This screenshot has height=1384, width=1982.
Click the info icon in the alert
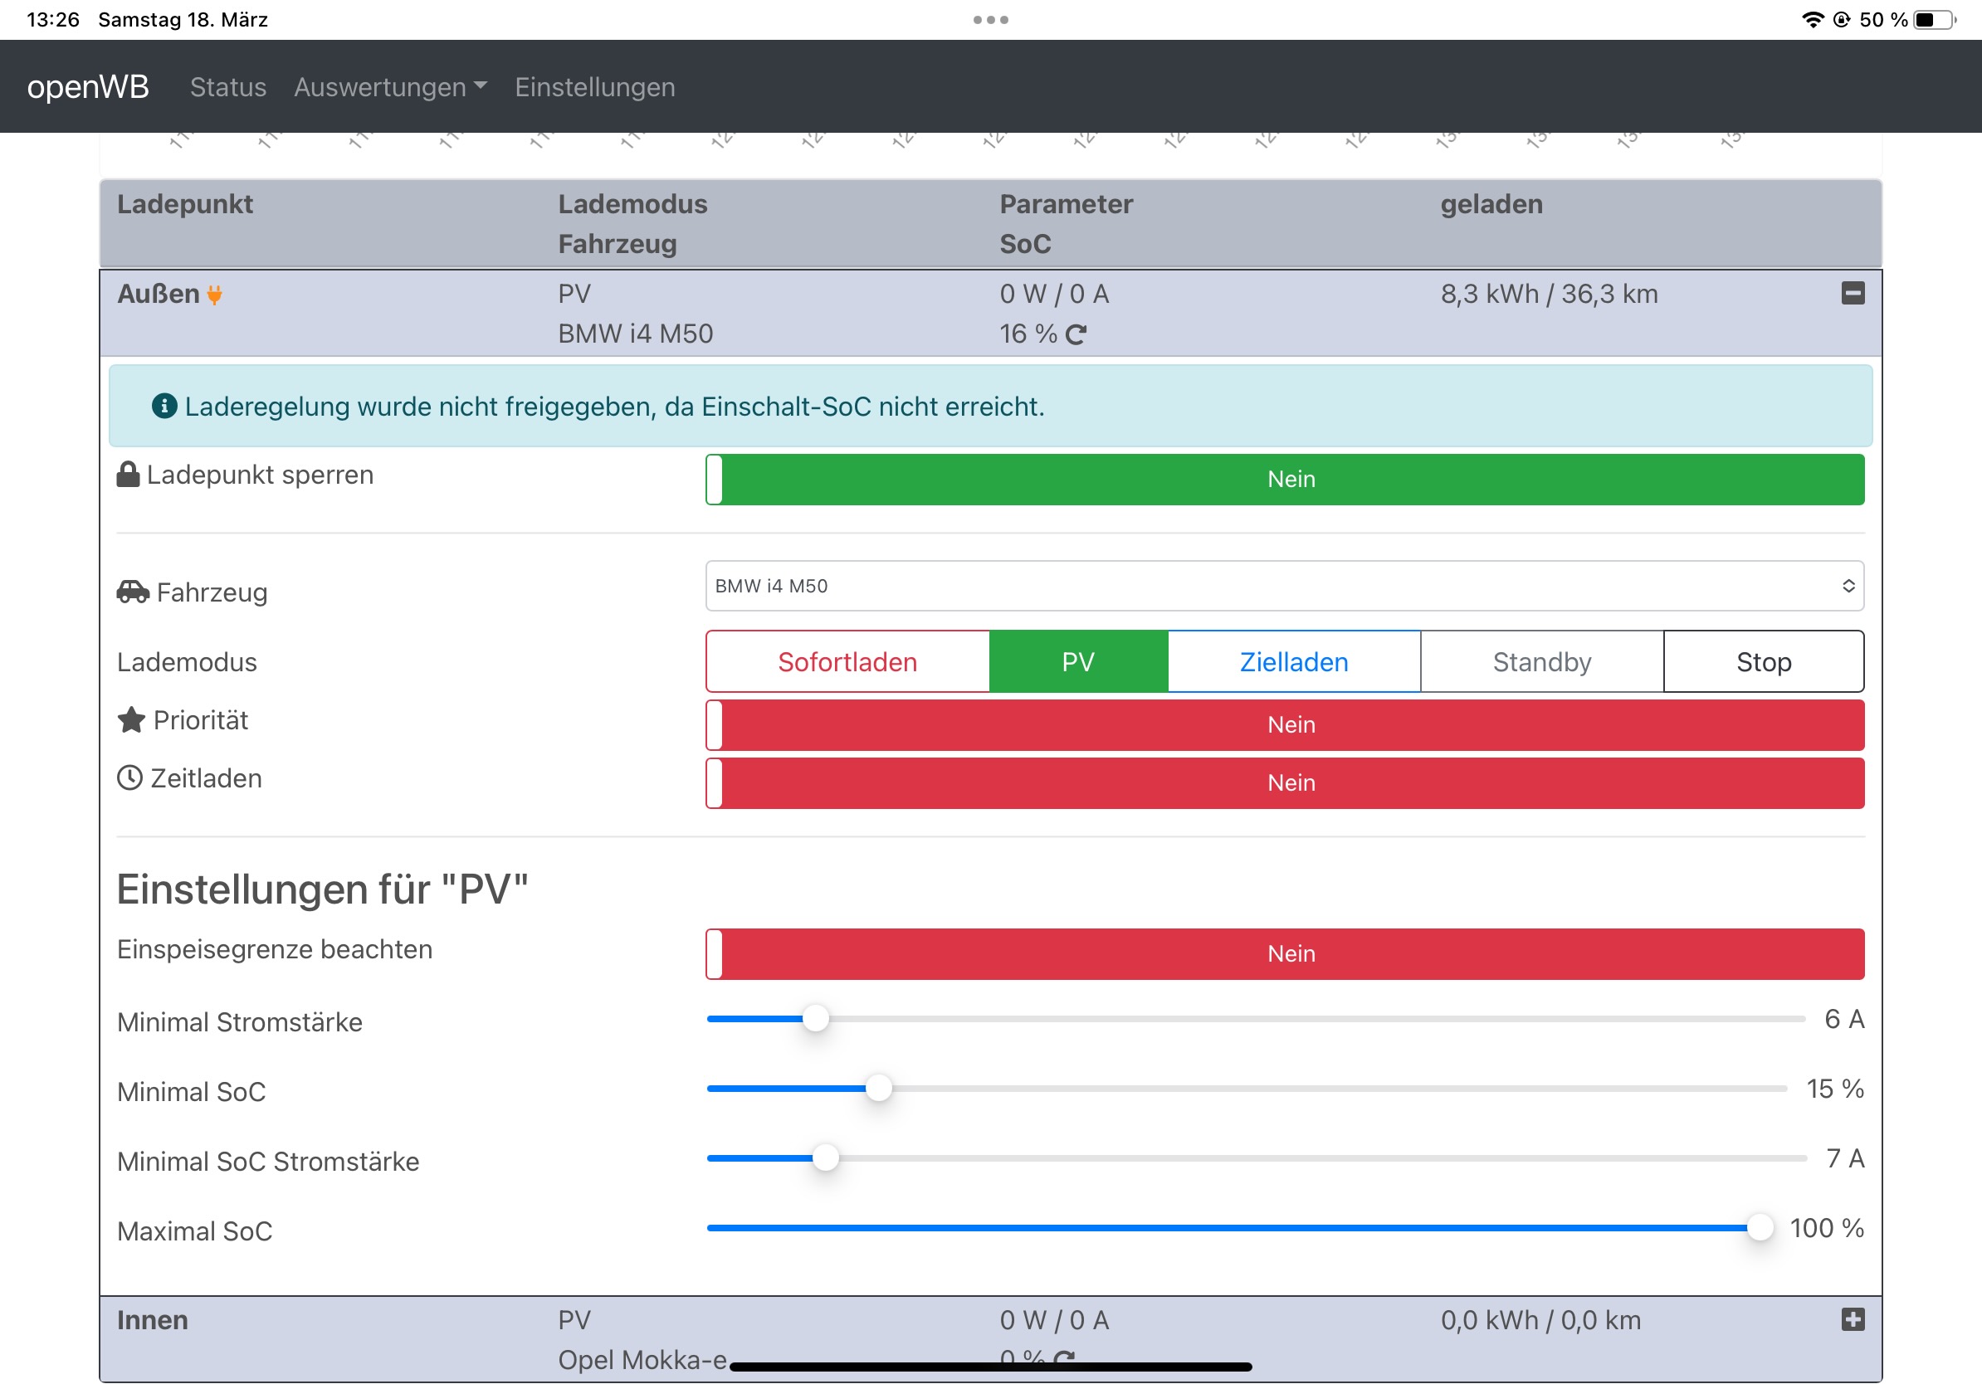coord(164,406)
